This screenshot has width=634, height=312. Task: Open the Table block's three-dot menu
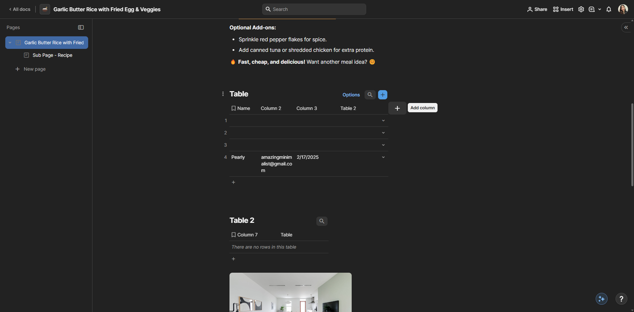pyautogui.click(x=223, y=94)
